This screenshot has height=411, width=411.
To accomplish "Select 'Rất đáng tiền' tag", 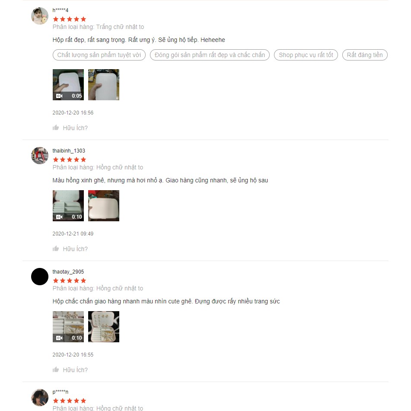I will pos(365,55).
